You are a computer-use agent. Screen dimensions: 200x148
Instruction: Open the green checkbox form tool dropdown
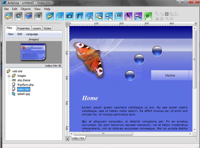click(148, 16)
